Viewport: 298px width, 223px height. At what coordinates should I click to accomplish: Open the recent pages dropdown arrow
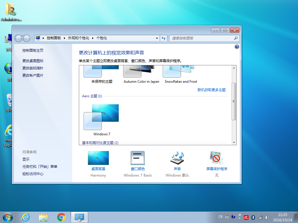point(32,38)
